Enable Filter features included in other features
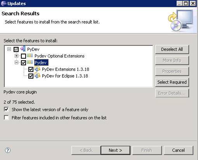Viewport: 198px width, 160px height. 6,118
